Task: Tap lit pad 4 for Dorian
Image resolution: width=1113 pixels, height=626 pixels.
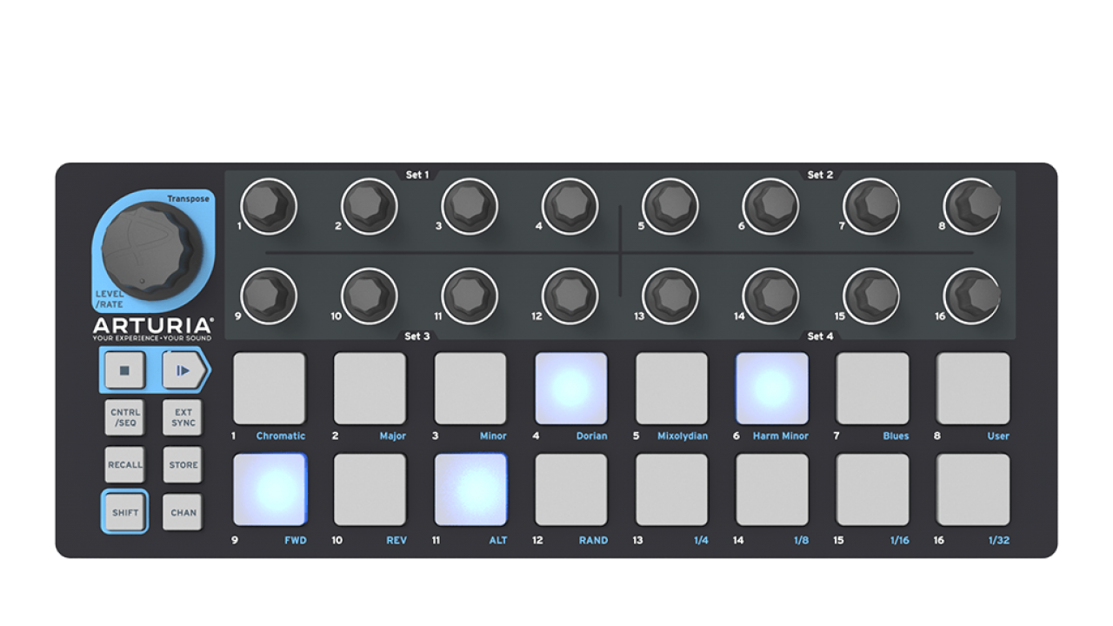Action: [570, 388]
